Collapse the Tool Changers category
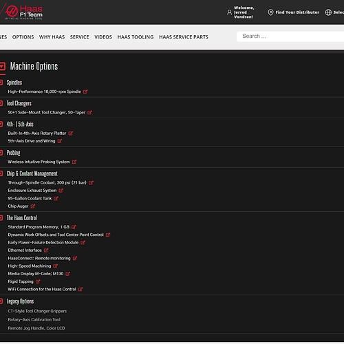This screenshot has height=344, width=344. tap(1, 103)
